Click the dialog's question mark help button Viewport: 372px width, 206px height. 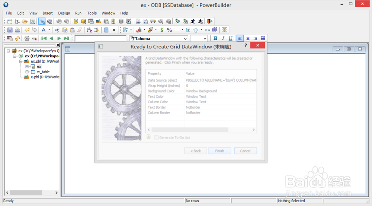click(x=246, y=45)
